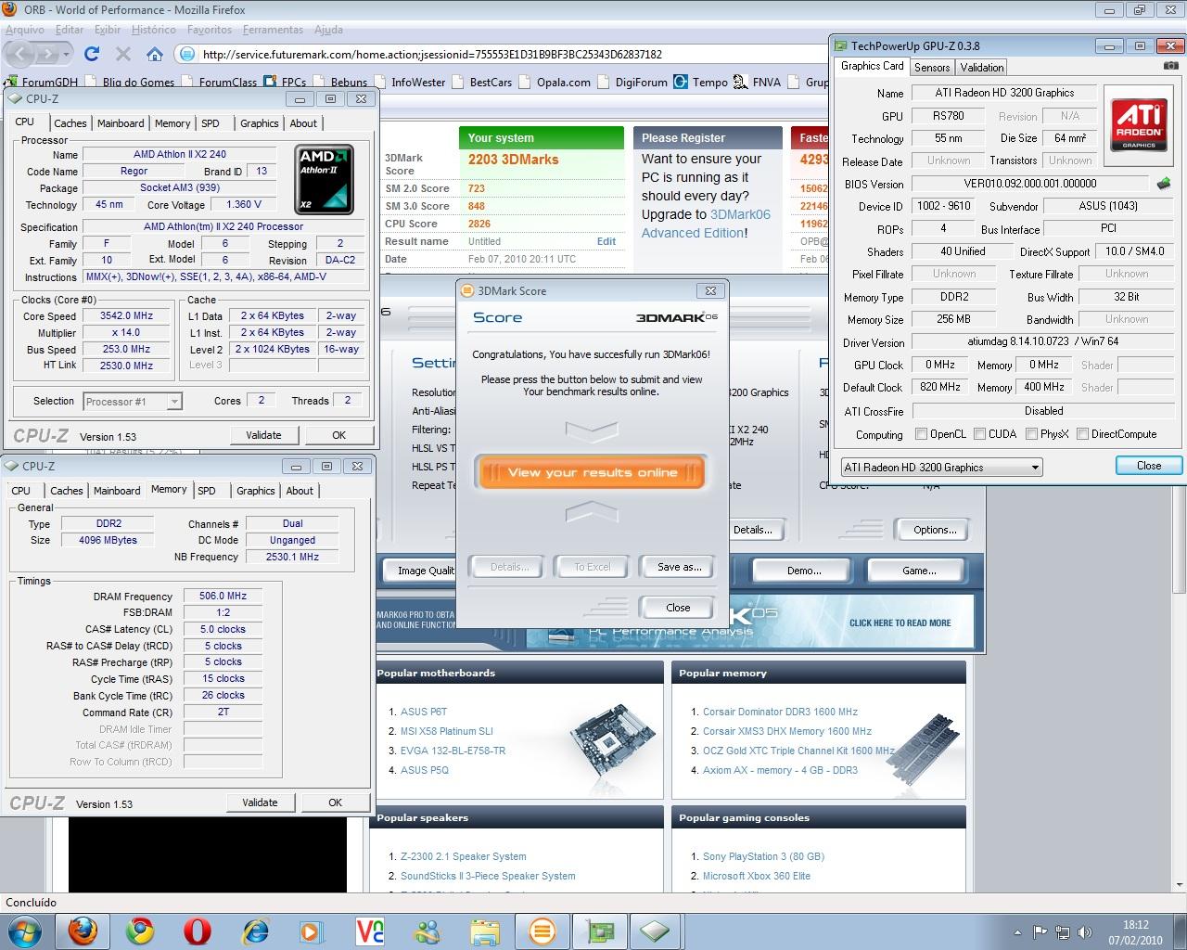Open Windows Start menu
The image size is (1187, 950).
coord(25,930)
